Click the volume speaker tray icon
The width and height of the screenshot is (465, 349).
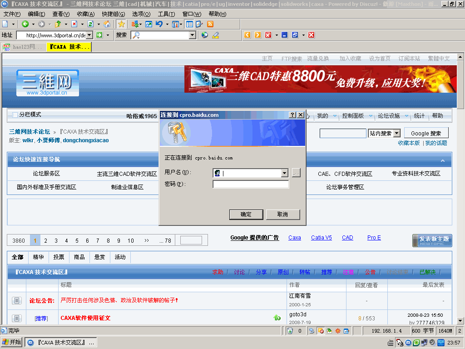click(x=432, y=343)
